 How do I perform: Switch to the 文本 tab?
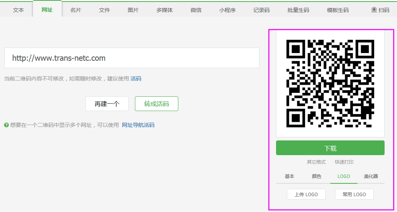[18, 10]
